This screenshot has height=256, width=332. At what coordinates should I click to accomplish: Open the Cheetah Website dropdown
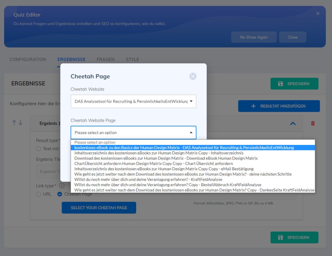[x=133, y=101]
